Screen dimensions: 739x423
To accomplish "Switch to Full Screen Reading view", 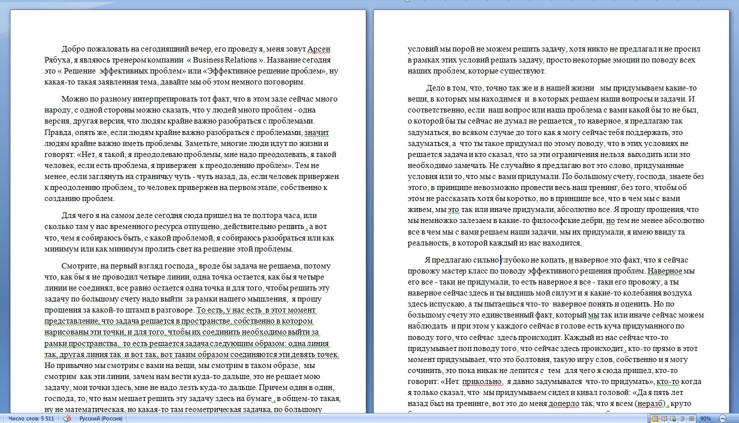I will pos(665,418).
